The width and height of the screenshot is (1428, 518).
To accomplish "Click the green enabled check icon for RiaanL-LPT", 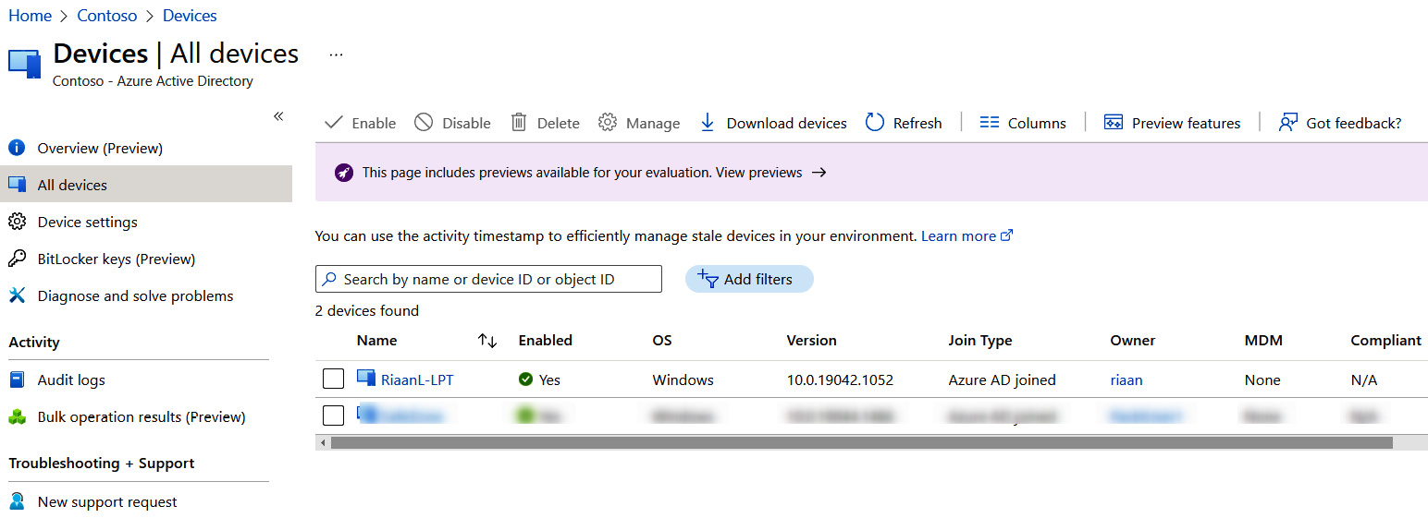I will click(x=526, y=379).
